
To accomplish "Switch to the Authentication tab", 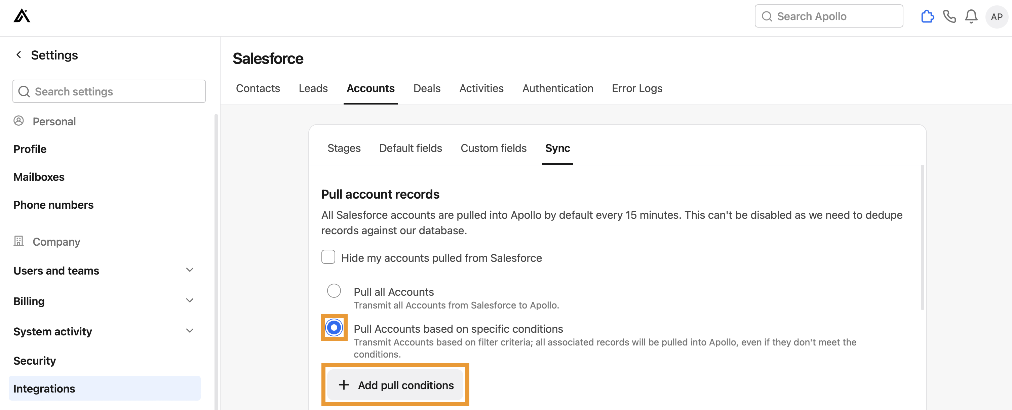I will [x=557, y=88].
